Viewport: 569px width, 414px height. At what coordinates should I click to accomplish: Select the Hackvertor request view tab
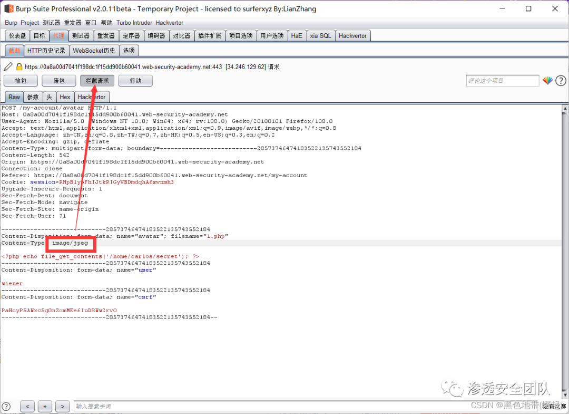92,97
